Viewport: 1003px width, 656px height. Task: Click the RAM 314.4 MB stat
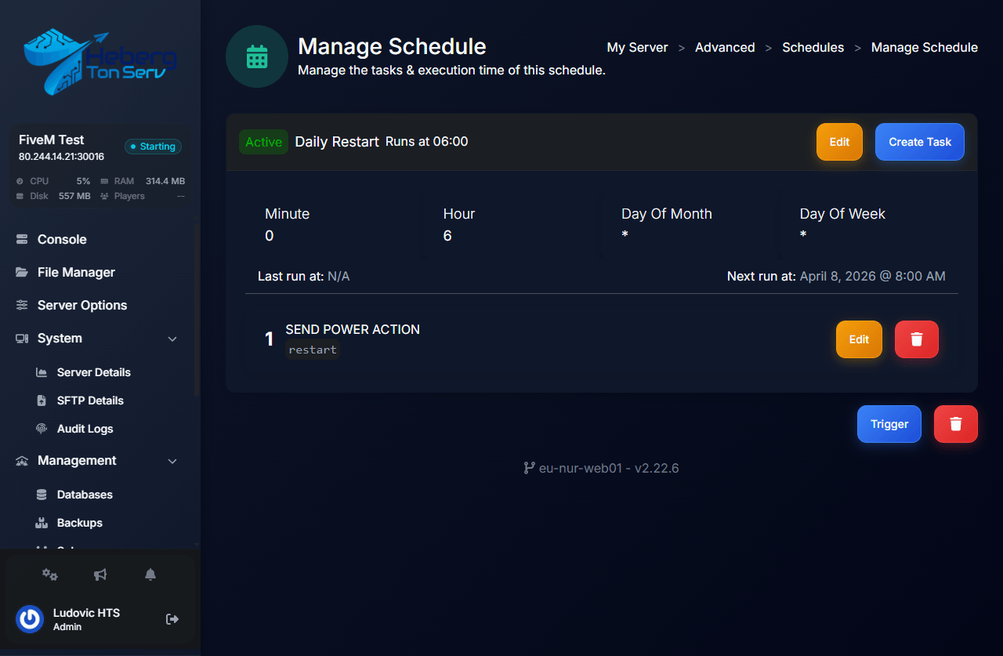pos(143,181)
